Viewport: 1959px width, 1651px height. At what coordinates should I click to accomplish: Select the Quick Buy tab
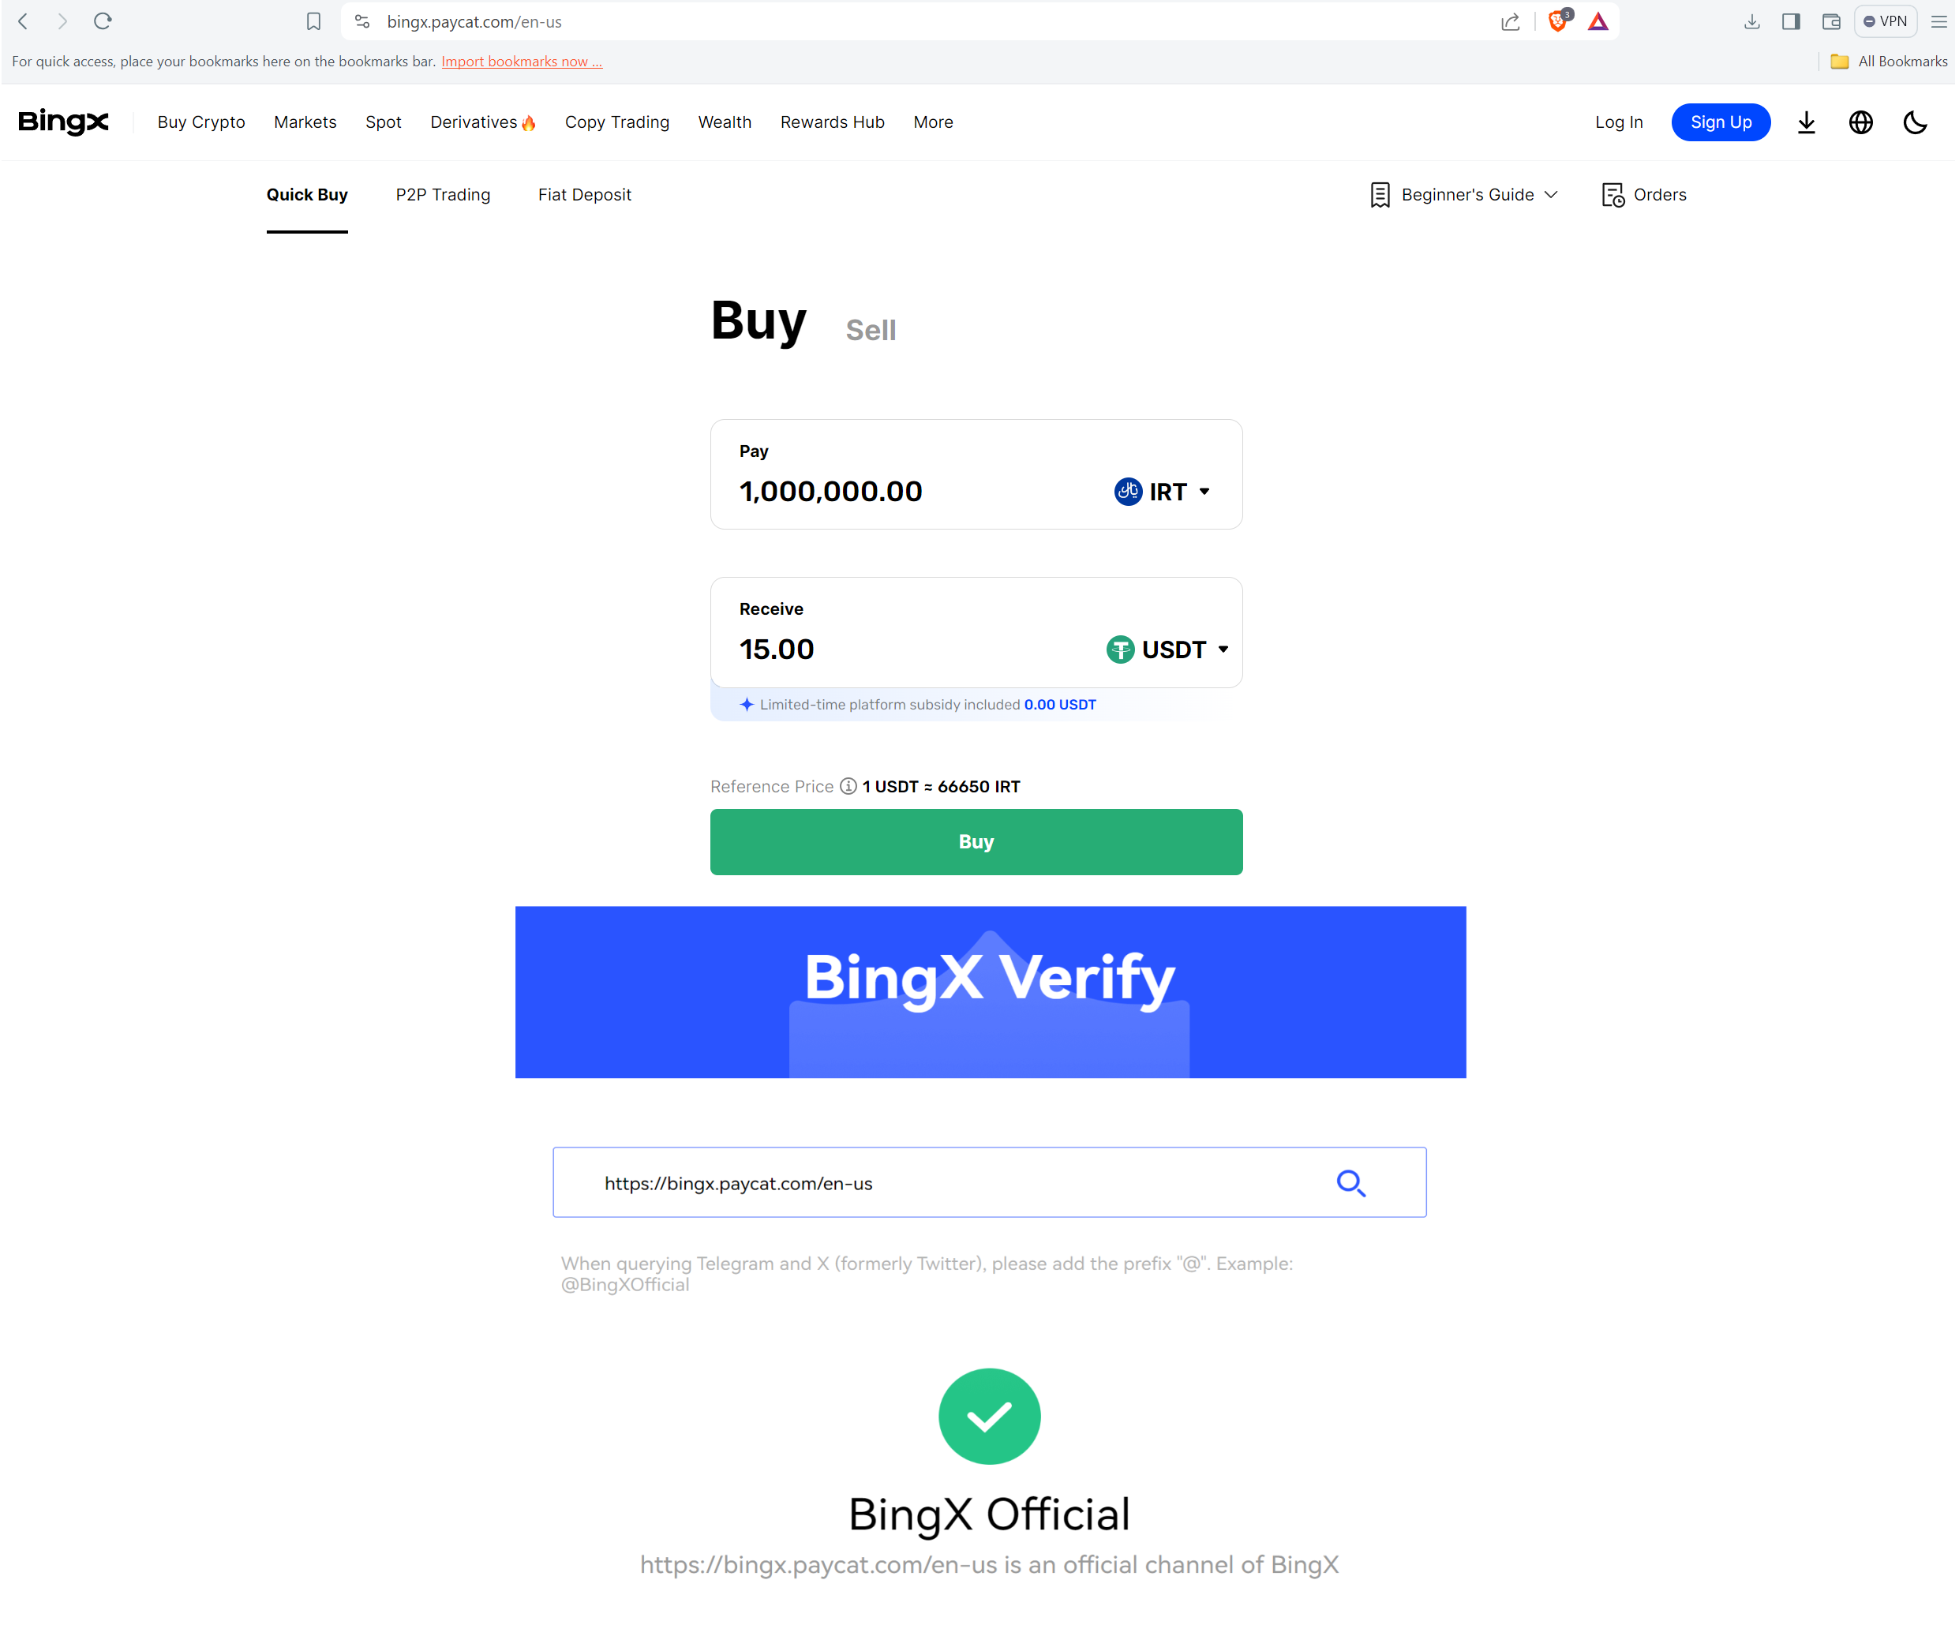(308, 195)
